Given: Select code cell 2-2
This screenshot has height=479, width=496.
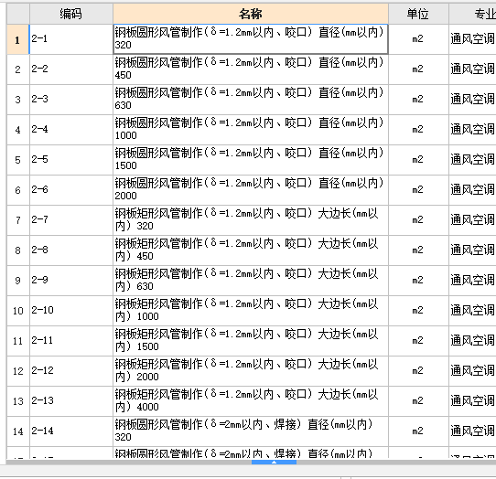Looking at the screenshot, I should (71, 69).
